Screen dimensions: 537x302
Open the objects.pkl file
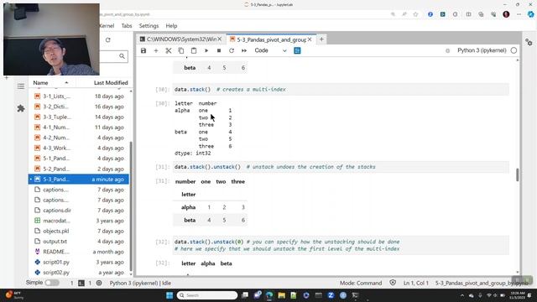point(79,232)
